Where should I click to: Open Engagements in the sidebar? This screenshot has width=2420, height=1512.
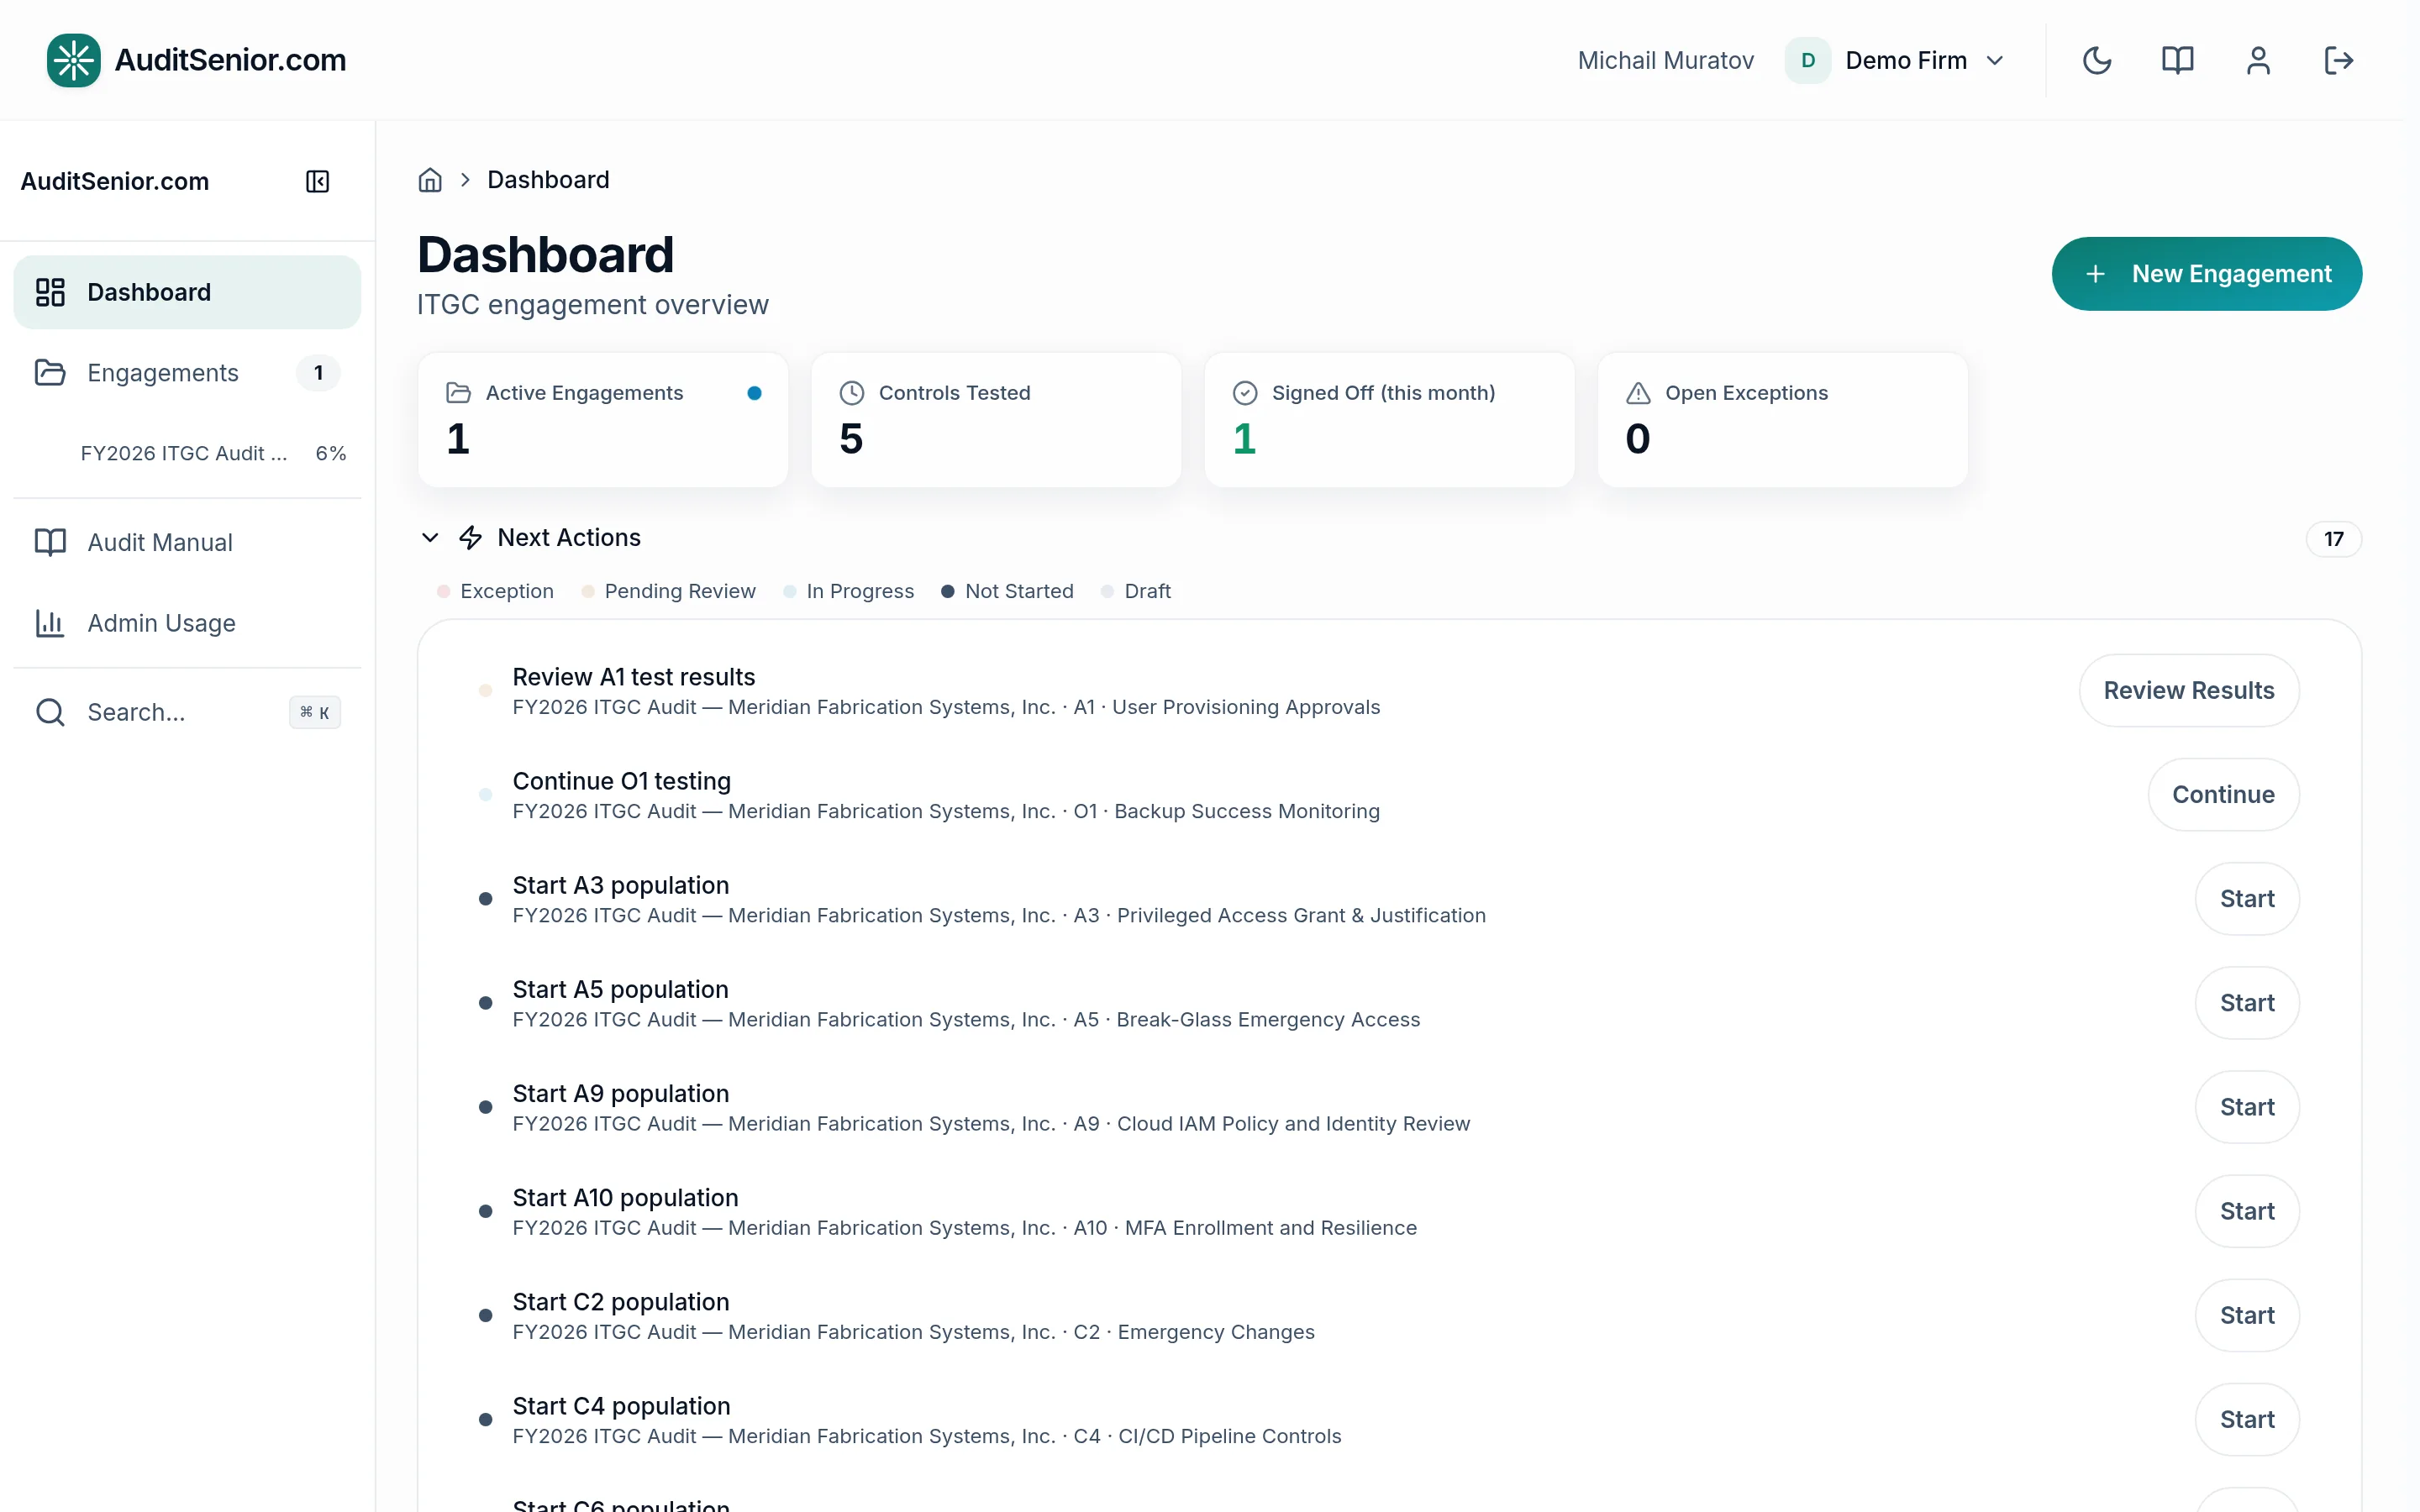coord(187,373)
